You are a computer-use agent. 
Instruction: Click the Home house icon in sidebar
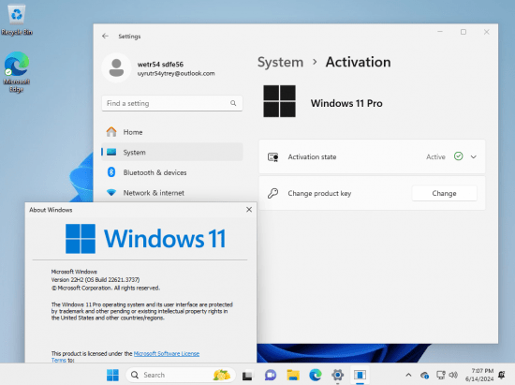111,132
